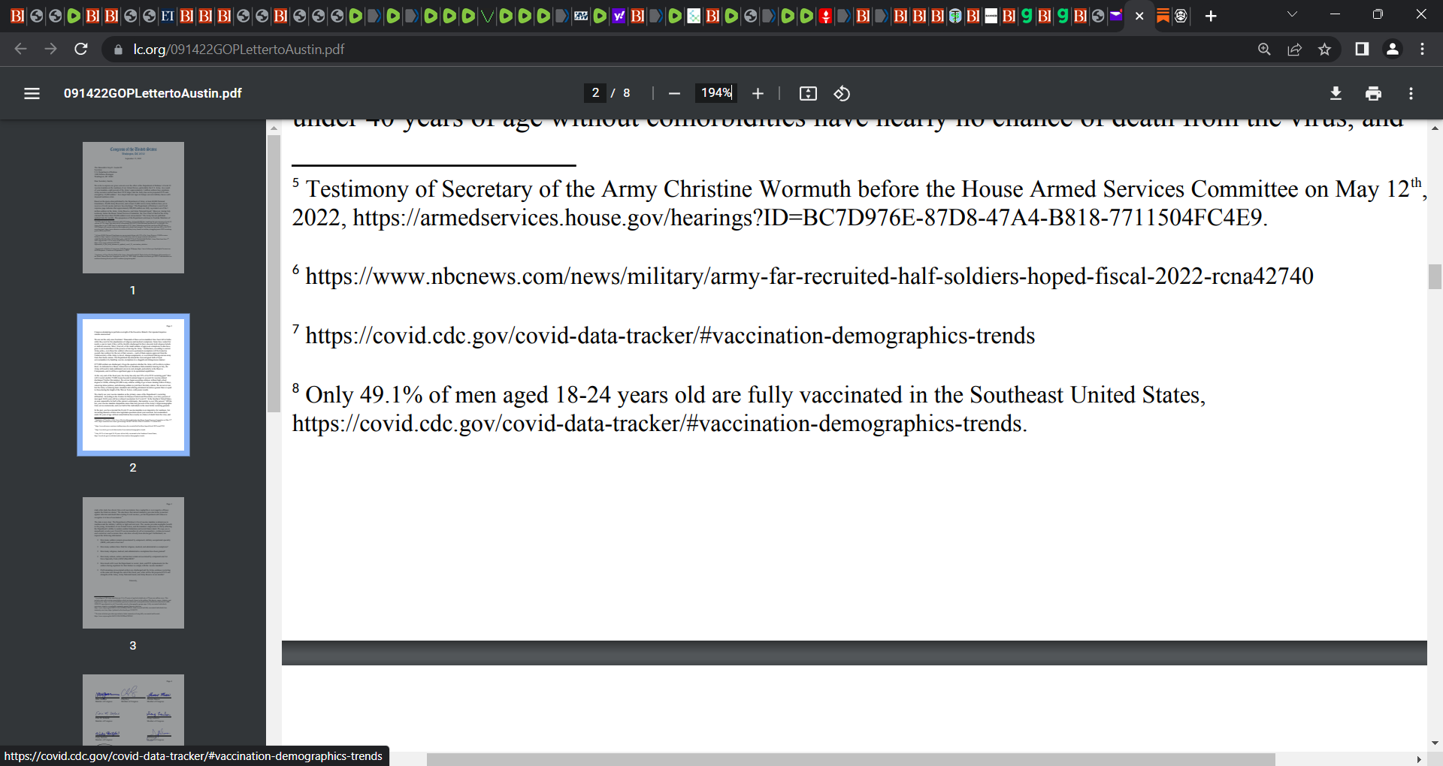Click the document title 091422GOPLettertoAustin.pdf

pos(153,93)
